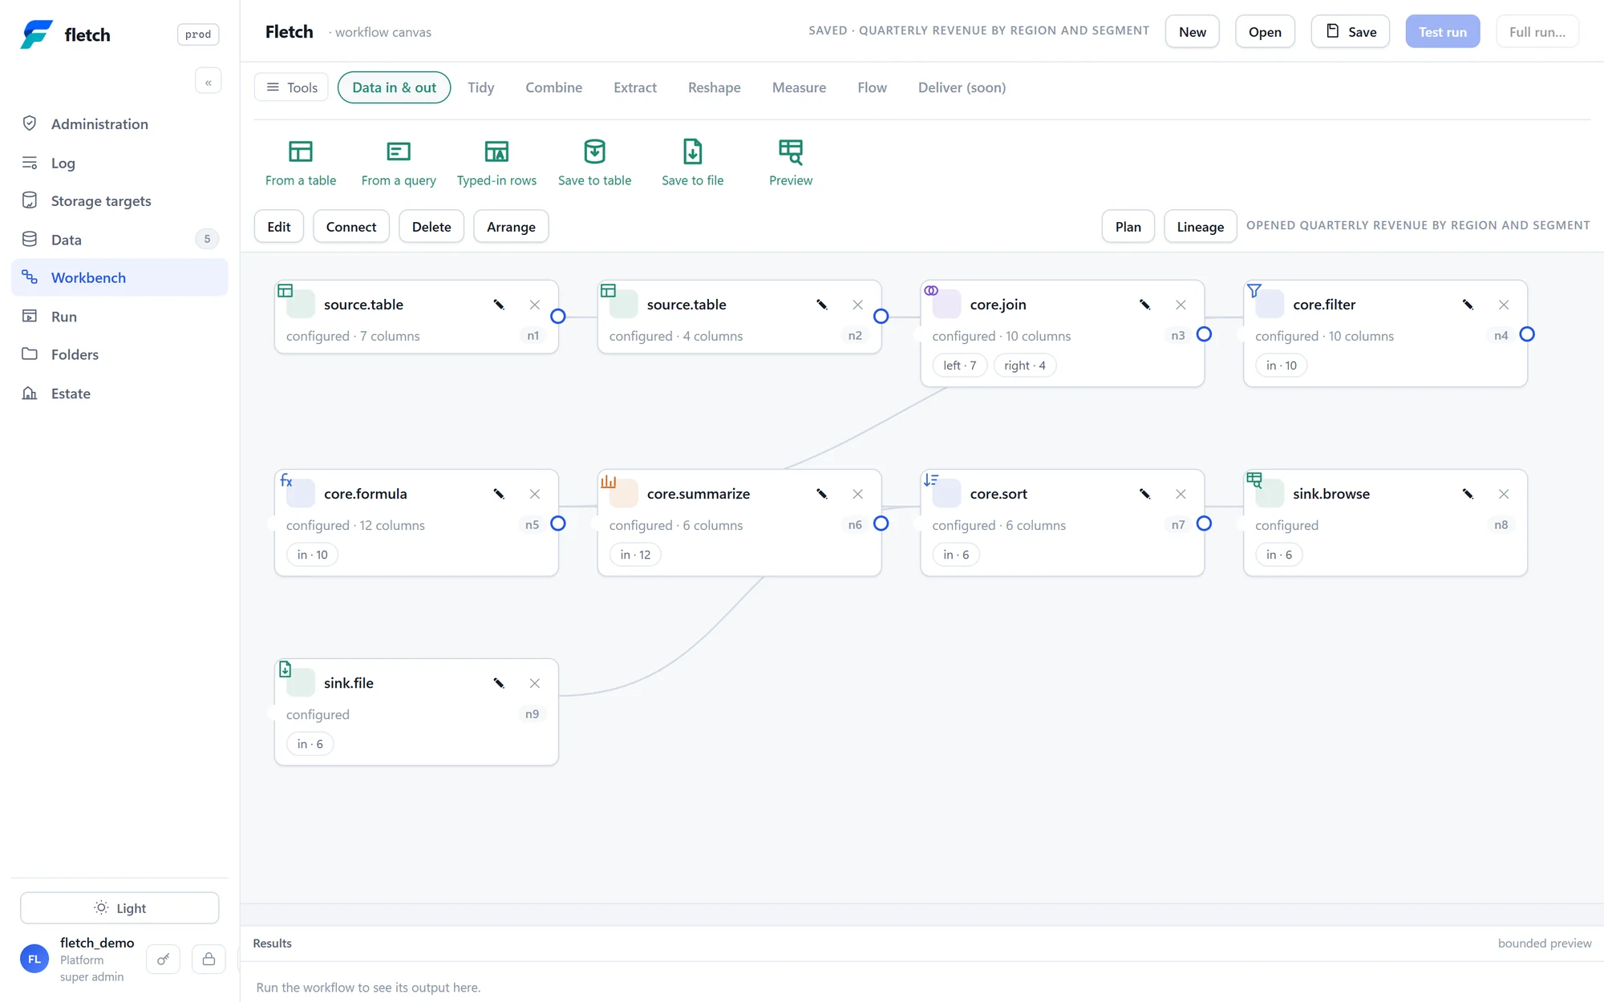
Task: Click the 'right · 4' chip on core.join
Action: tap(1025, 366)
